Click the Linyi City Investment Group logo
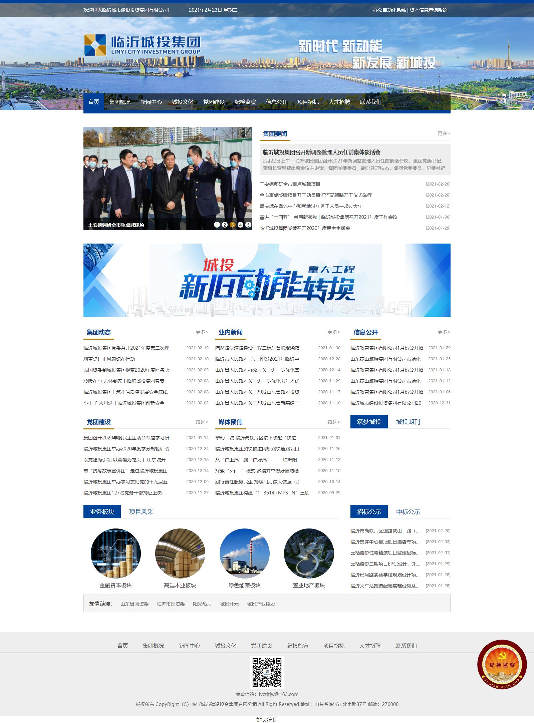This screenshot has width=534, height=723. (142, 45)
